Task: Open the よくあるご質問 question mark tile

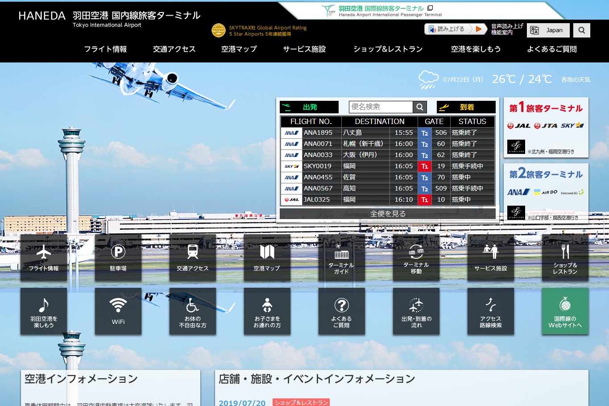Action: 342,311
